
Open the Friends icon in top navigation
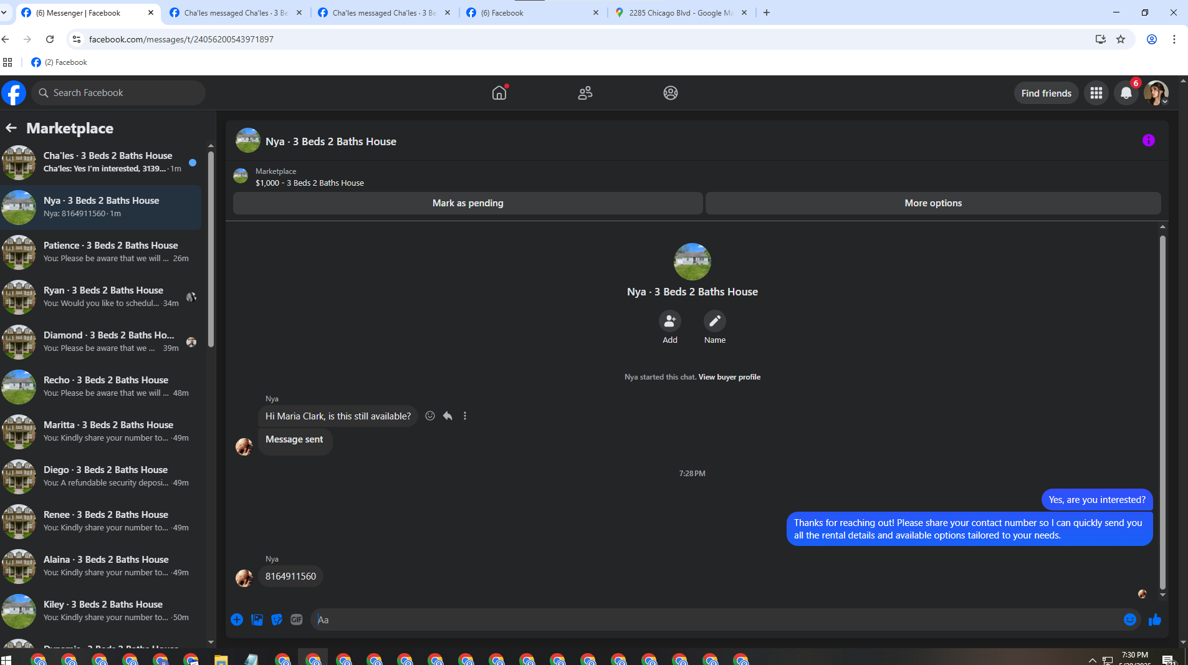[585, 93]
